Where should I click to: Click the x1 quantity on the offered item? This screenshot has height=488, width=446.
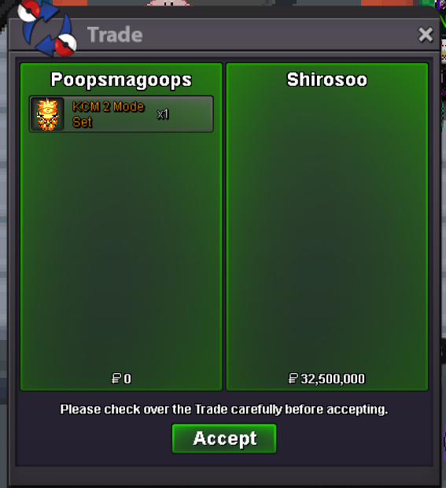163,114
